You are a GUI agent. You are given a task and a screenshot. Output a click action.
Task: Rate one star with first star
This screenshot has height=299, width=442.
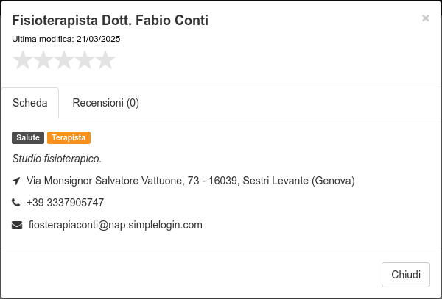click(x=23, y=60)
